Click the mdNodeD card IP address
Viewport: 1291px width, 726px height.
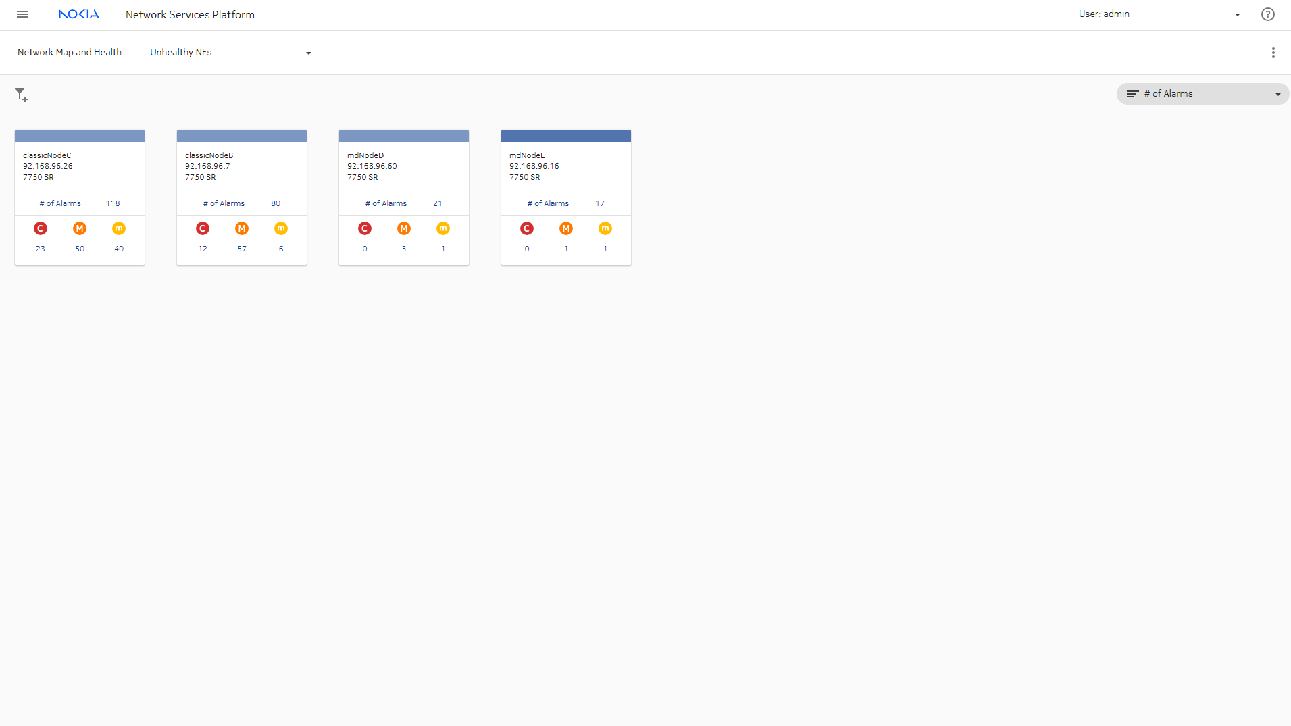point(372,166)
